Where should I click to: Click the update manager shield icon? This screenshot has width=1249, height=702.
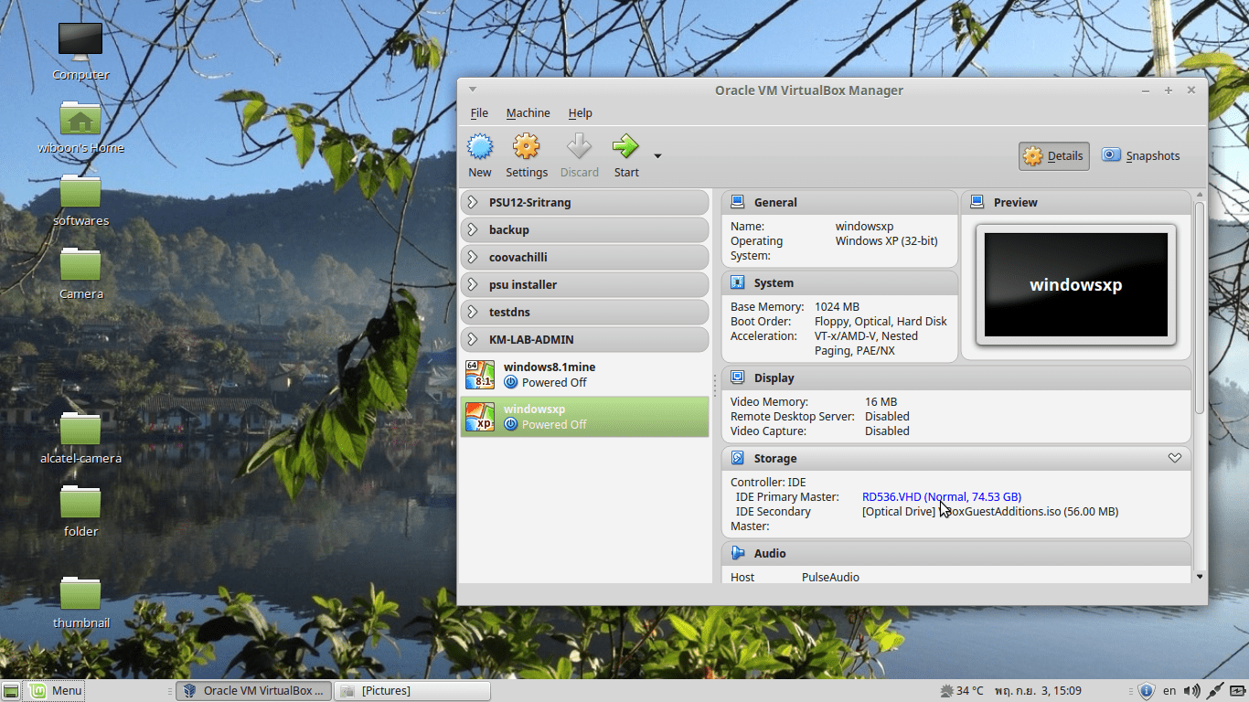1147,691
